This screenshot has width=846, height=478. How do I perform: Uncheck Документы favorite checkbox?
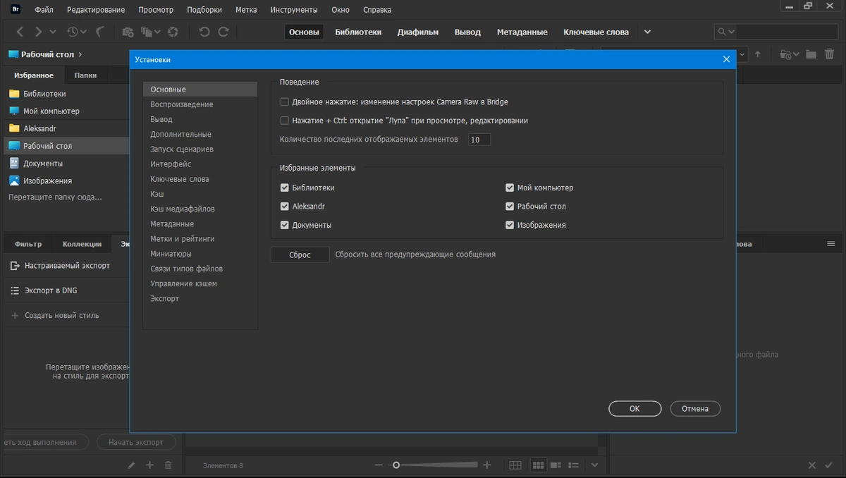coord(285,226)
